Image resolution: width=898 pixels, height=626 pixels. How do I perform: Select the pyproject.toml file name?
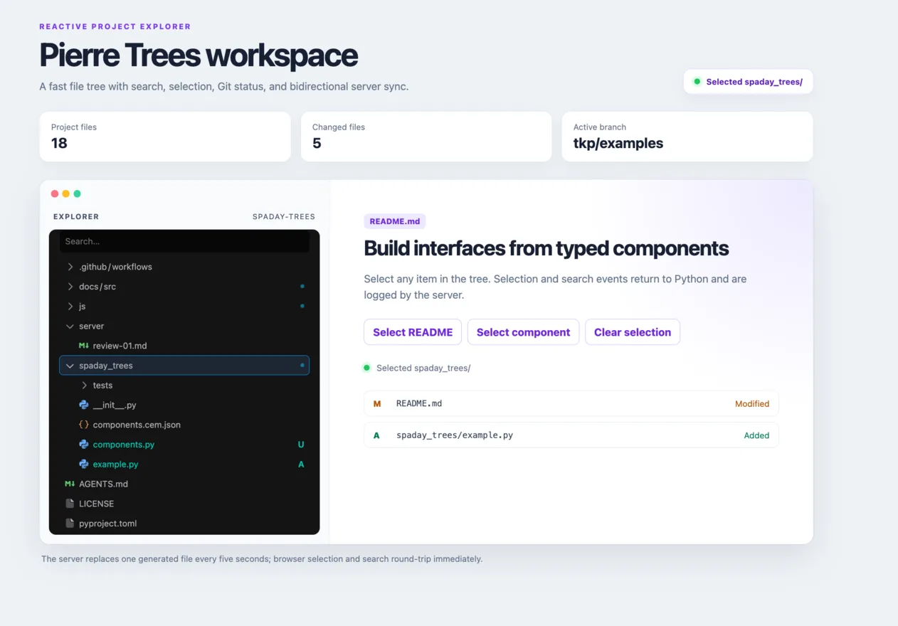(107, 523)
